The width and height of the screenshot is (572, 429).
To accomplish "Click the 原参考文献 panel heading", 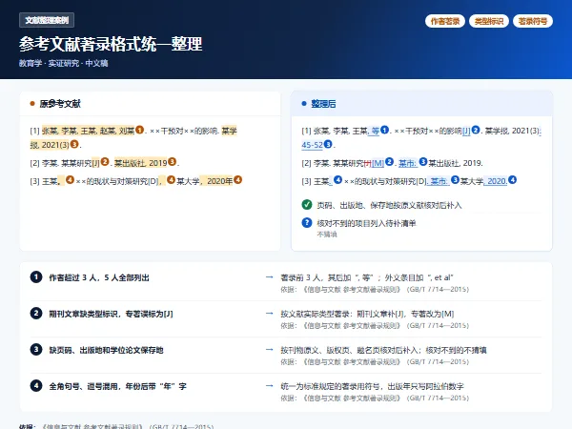I will [60, 104].
